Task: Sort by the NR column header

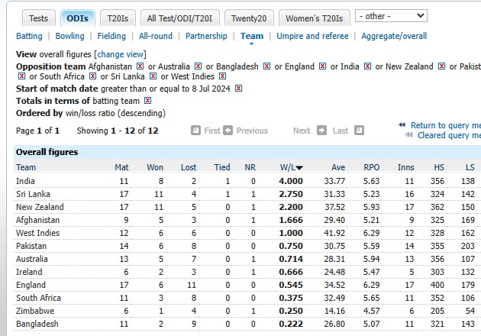Action: click(x=250, y=167)
